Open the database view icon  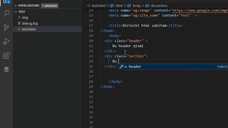click(6, 69)
